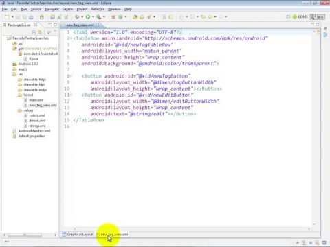
Task: Click the Open Type toolbar icon
Action: pyautogui.click(x=135, y=17)
